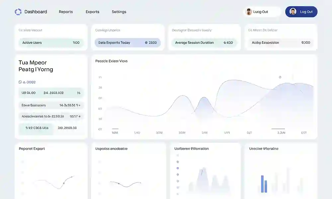The image size is (332, 199).
Task: Click the small icon before 2202
Action: (146, 43)
